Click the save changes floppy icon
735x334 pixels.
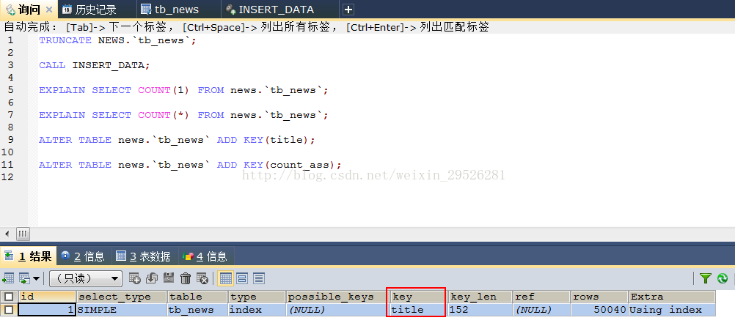168,278
